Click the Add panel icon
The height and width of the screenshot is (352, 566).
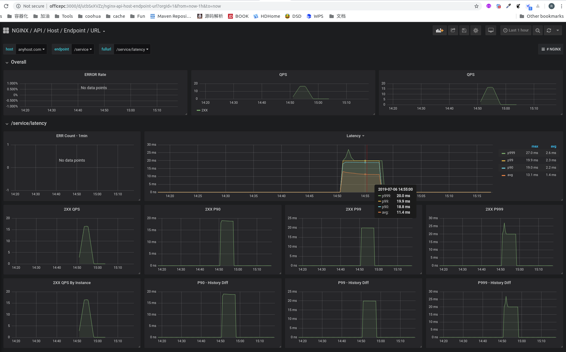coord(440,30)
